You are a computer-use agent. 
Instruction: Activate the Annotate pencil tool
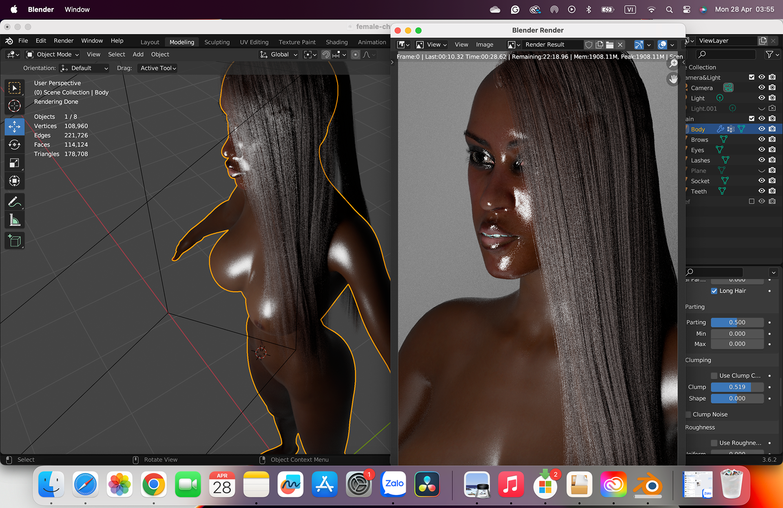click(x=15, y=202)
